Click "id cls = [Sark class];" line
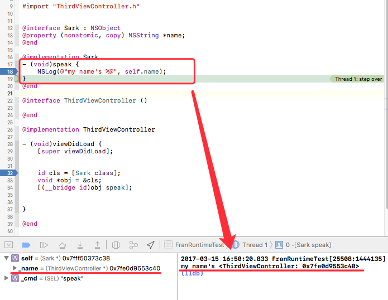This screenshot has width=388, height=300. click(79, 173)
